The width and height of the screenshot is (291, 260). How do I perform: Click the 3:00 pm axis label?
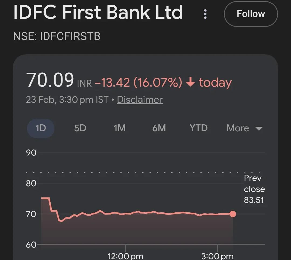217,256
